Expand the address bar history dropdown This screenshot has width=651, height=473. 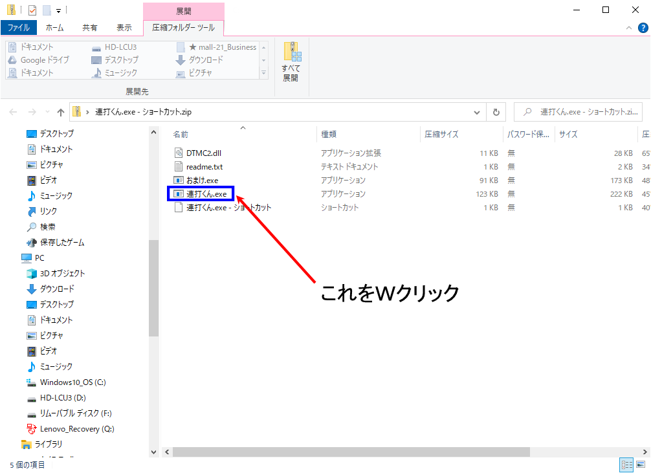pyautogui.click(x=478, y=112)
